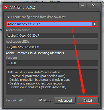
Task: Select the 破解文件 breadcrumb in the background window
Action: [53, 2]
